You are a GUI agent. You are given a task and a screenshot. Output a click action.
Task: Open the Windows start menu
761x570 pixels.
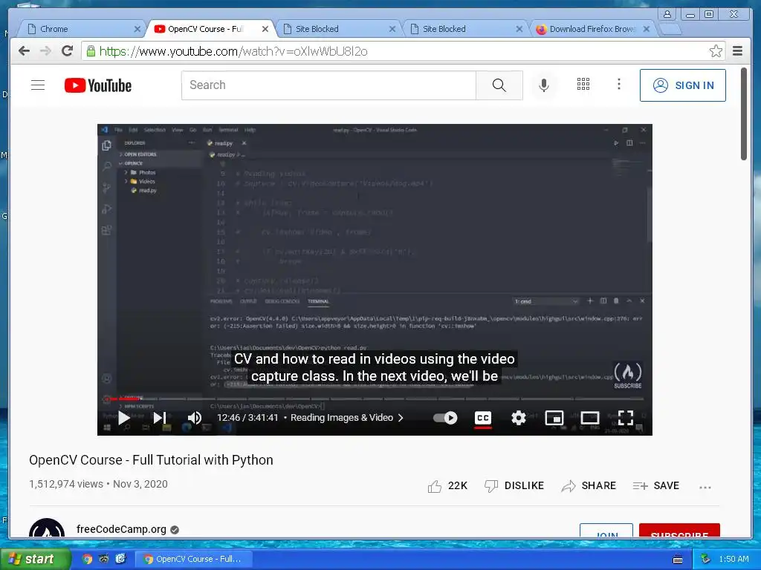click(35, 560)
